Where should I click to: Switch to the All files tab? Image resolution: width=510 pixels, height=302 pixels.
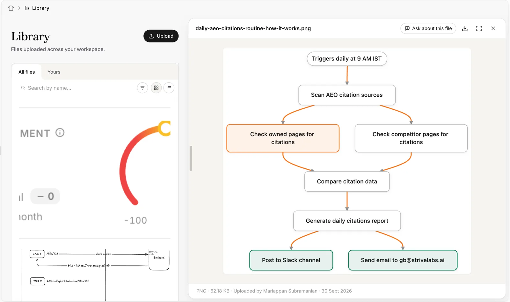27,72
